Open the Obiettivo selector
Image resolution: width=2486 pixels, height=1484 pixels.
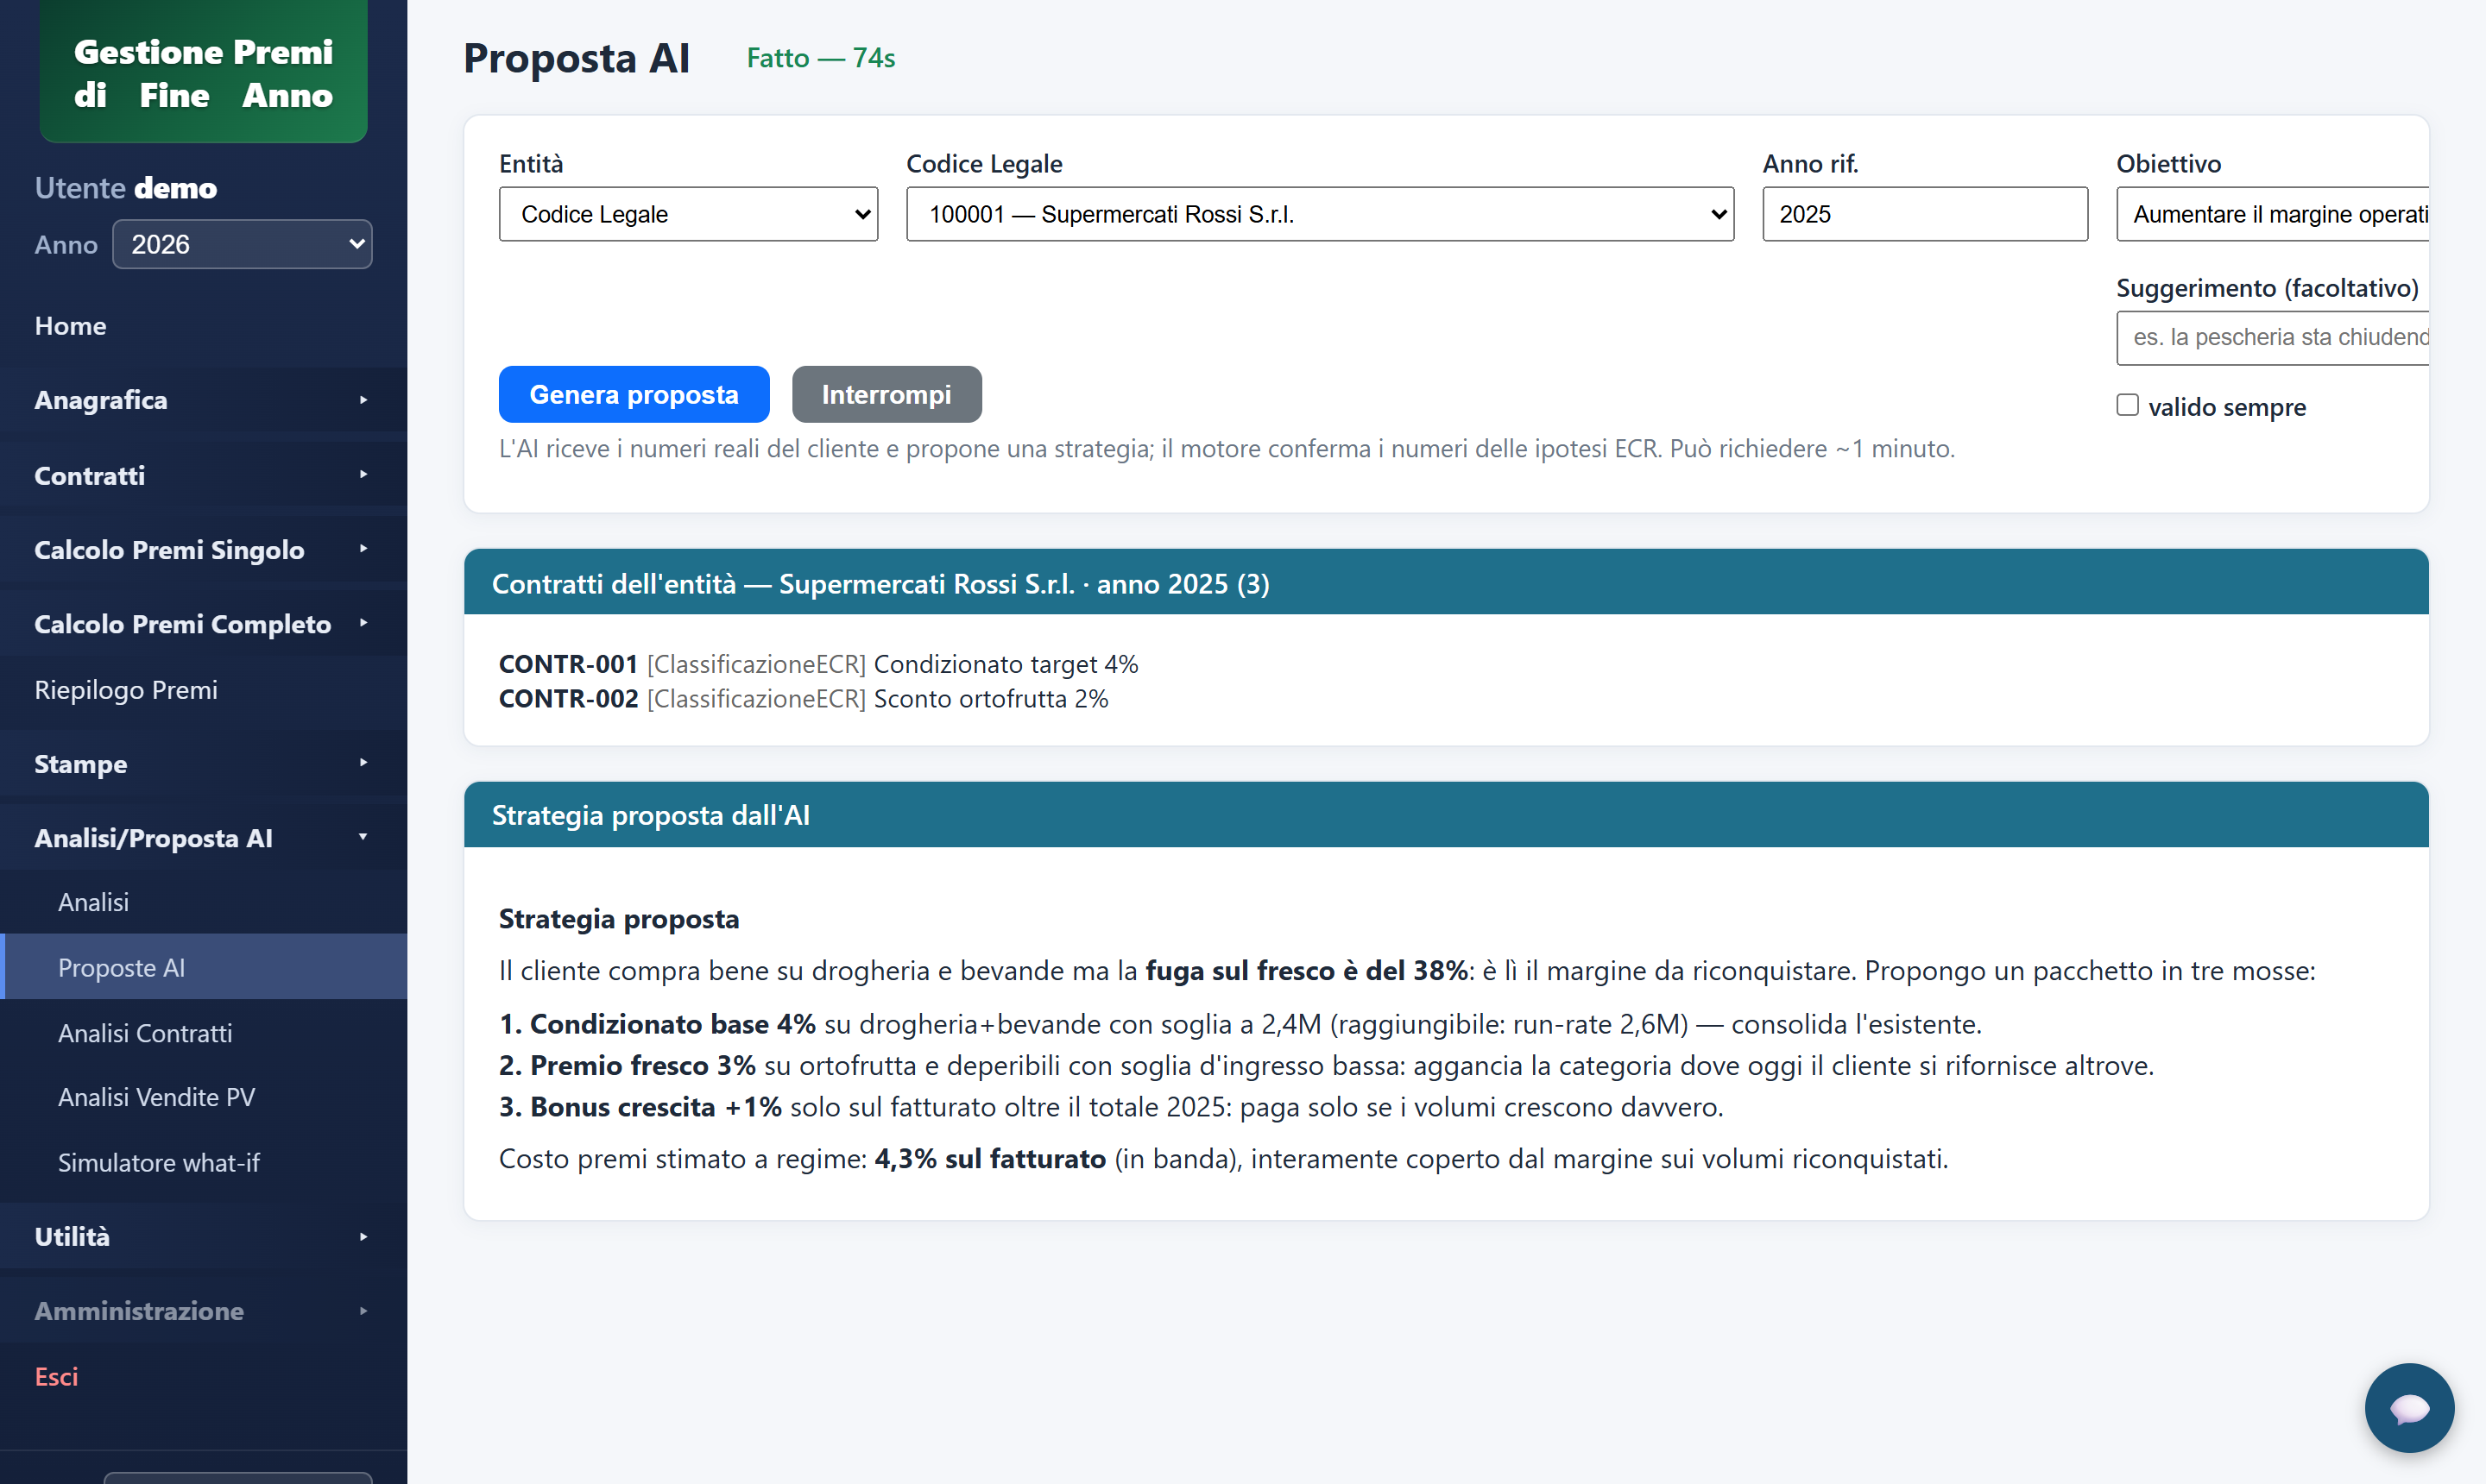pyautogui.click(x=2272, y=214)
